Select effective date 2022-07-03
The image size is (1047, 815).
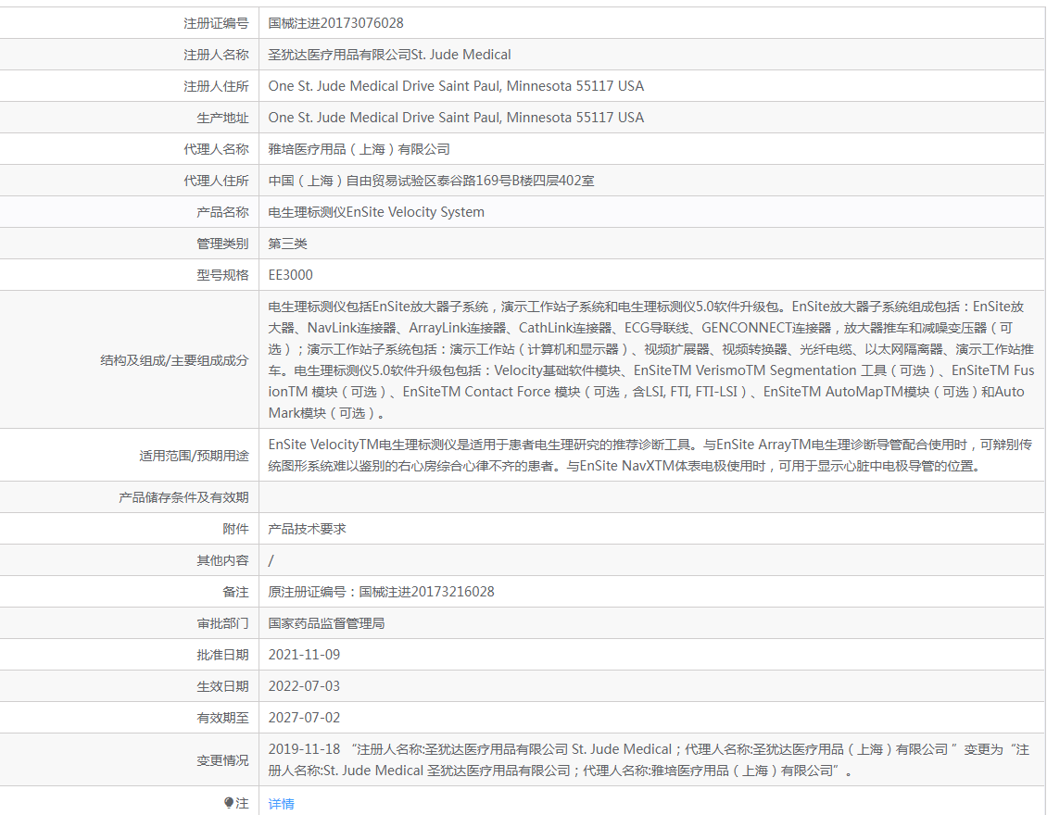tap(304, 686)
